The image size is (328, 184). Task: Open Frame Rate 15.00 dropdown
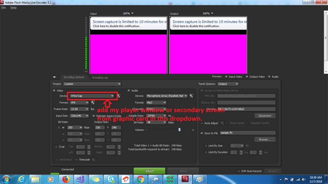point(79,109)
